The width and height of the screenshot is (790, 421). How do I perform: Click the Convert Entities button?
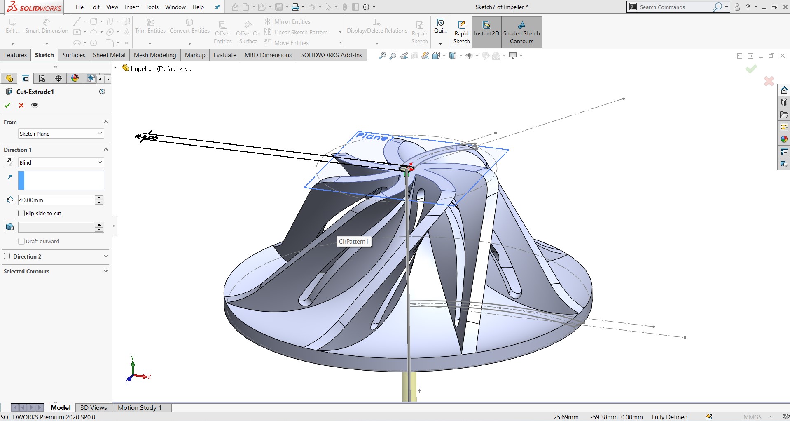[x=189, y=26]
